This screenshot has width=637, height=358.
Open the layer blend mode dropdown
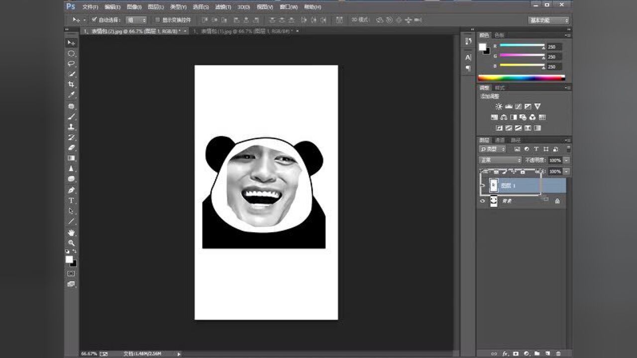pyautogui.click(x=500, y=160)
